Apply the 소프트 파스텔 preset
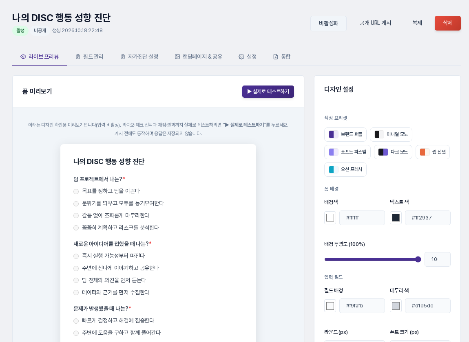This screenshot has height=342, width=469. 347,152
